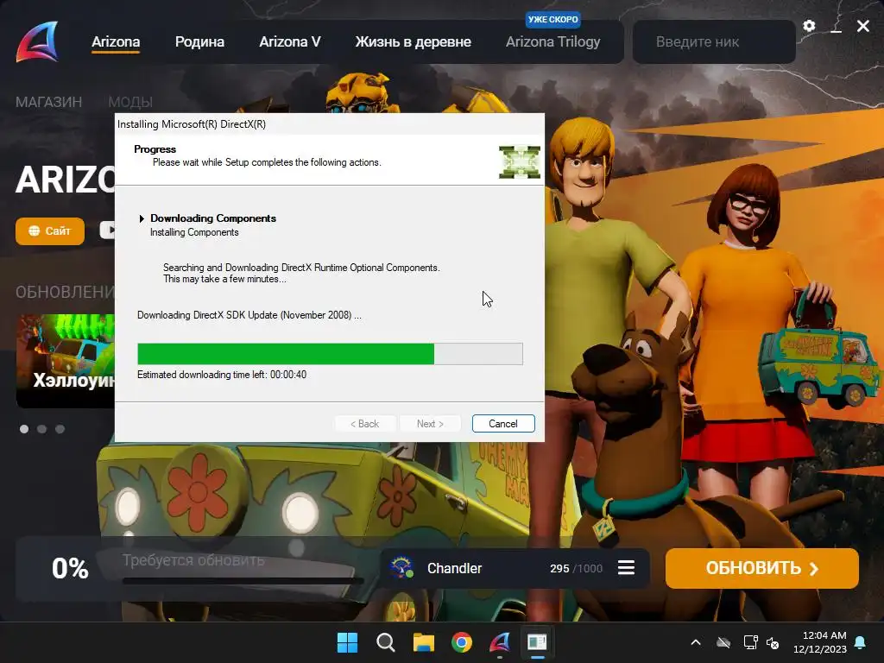Viewport: 884px width, 663px height.
Task: Open launcher settings gear
Action: (x=809, y=26)
